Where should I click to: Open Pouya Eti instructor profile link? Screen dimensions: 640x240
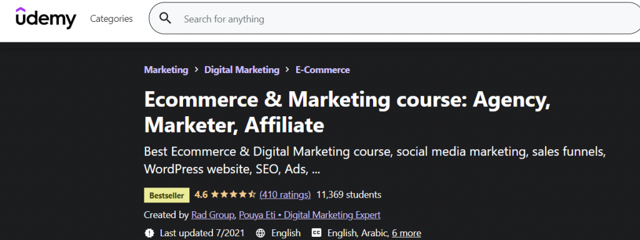(309, 215)
